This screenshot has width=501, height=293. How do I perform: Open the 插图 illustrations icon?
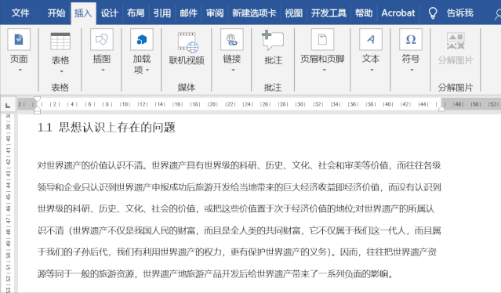102,40
